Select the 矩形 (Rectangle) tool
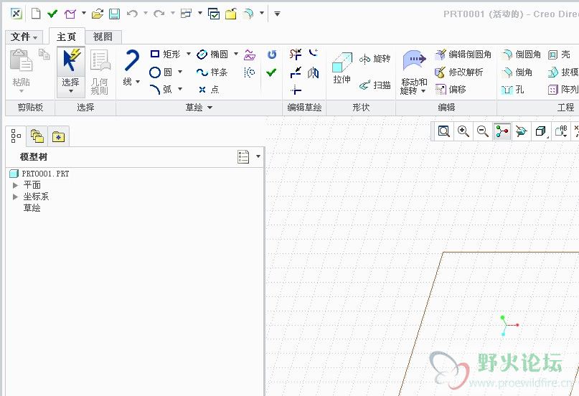Image resolution: width=579 pixels, height=396 pixels. point(166,55)
